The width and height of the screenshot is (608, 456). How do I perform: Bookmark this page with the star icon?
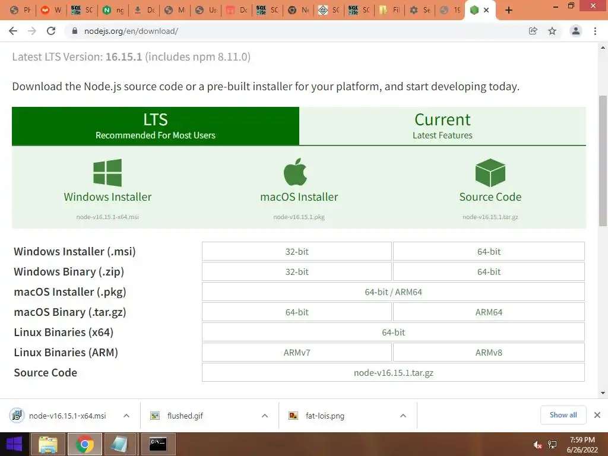(x=552, y=31)
